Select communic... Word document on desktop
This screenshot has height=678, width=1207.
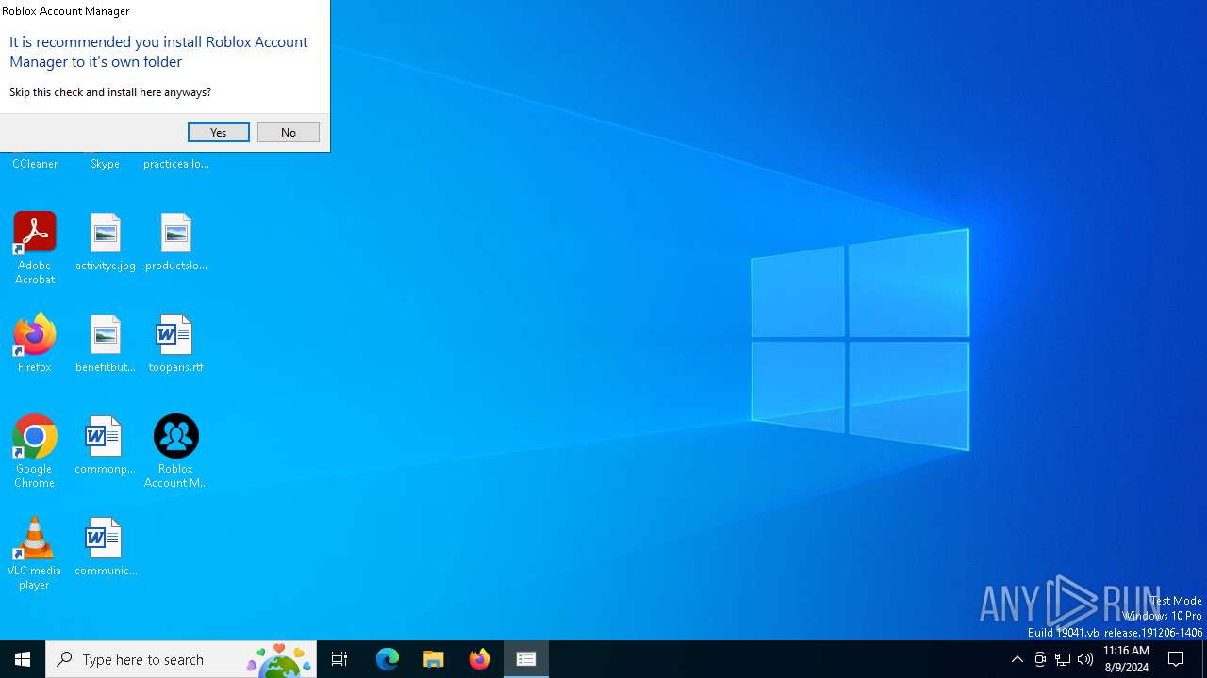(x=106, y=547)
